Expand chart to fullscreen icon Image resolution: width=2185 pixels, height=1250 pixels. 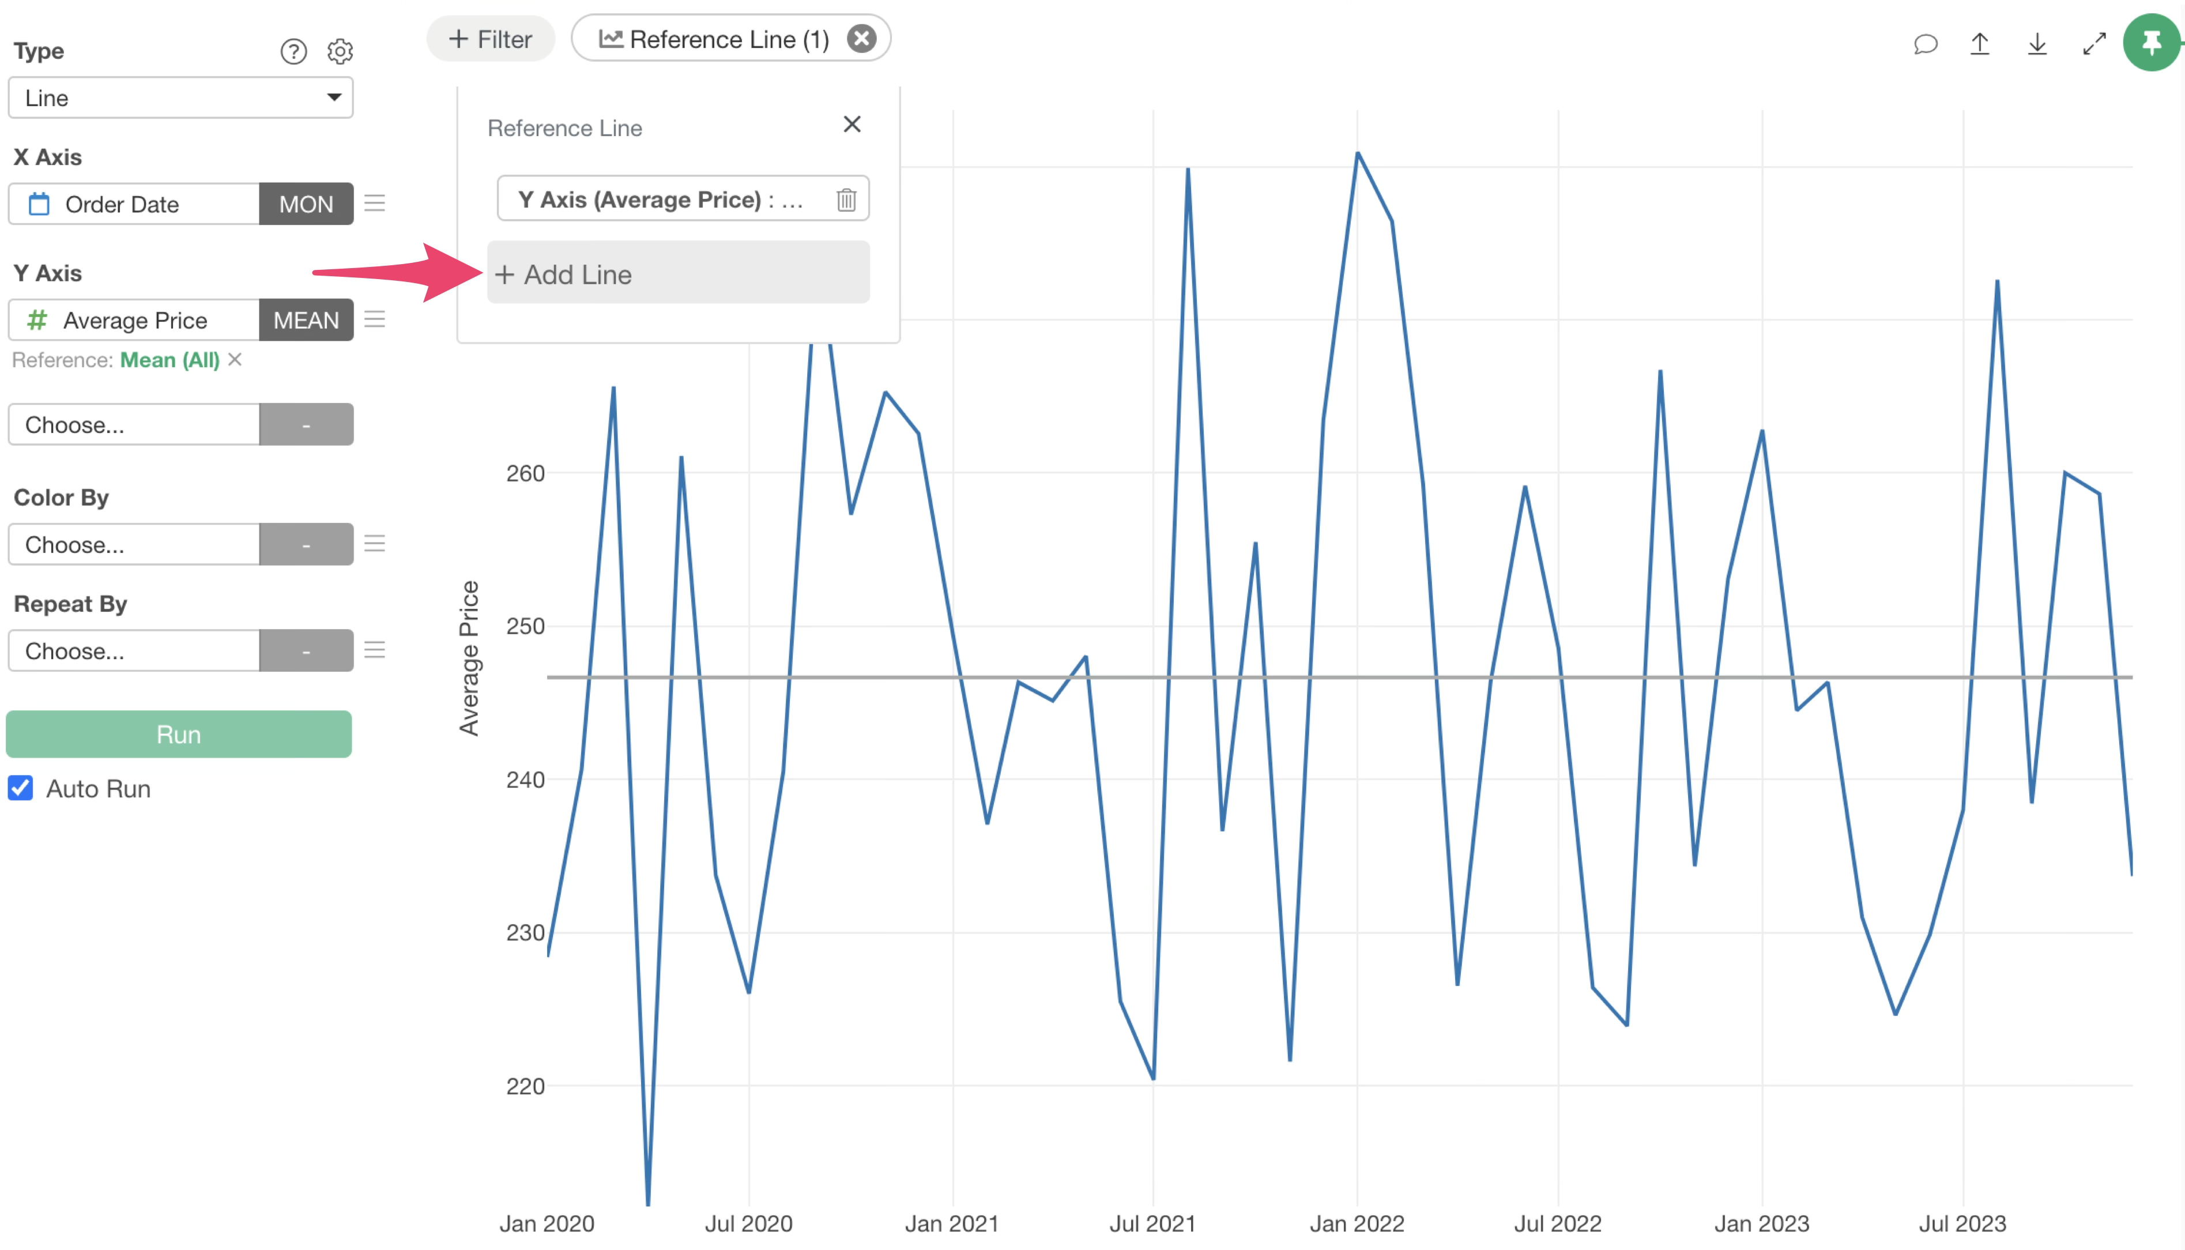pyautogui.click(x=2094, y=44)
